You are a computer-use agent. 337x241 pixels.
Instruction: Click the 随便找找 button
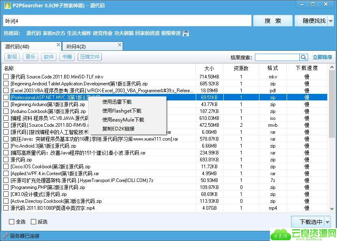(311, 21)
